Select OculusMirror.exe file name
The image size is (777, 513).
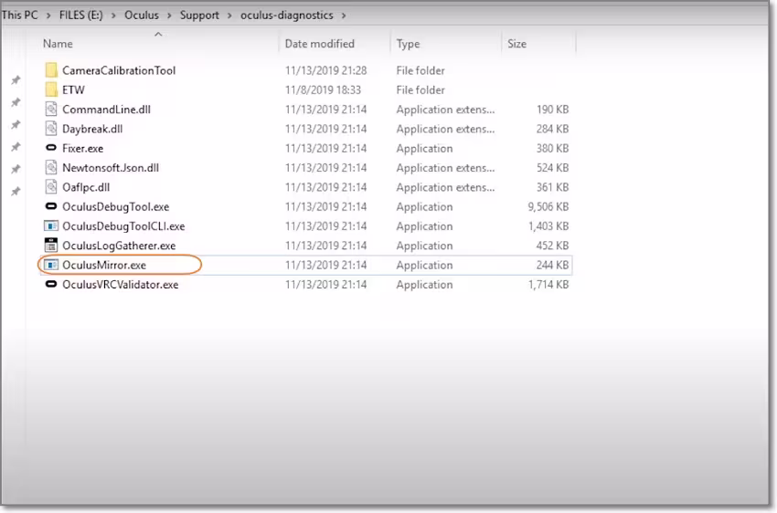pos(104,265)
